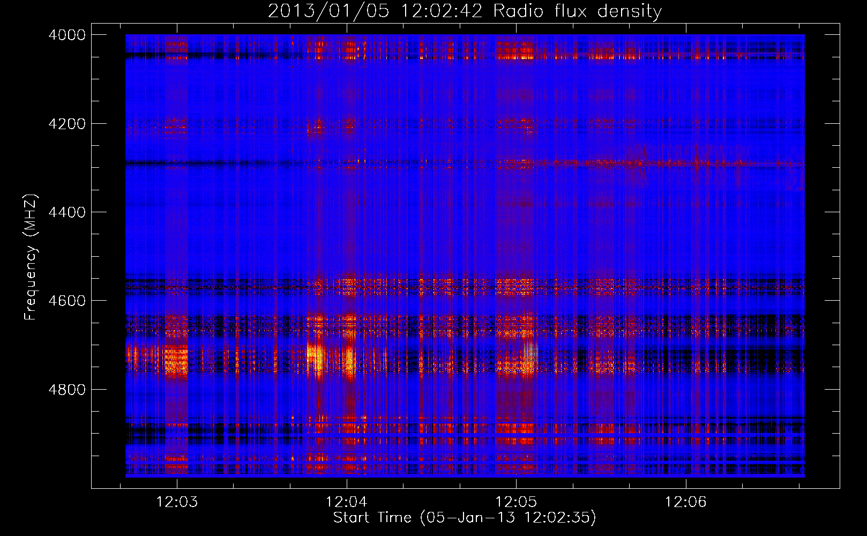Click the 12:06 time axis label
This screenshot has width=867, height=536.
tap(686, 502)
